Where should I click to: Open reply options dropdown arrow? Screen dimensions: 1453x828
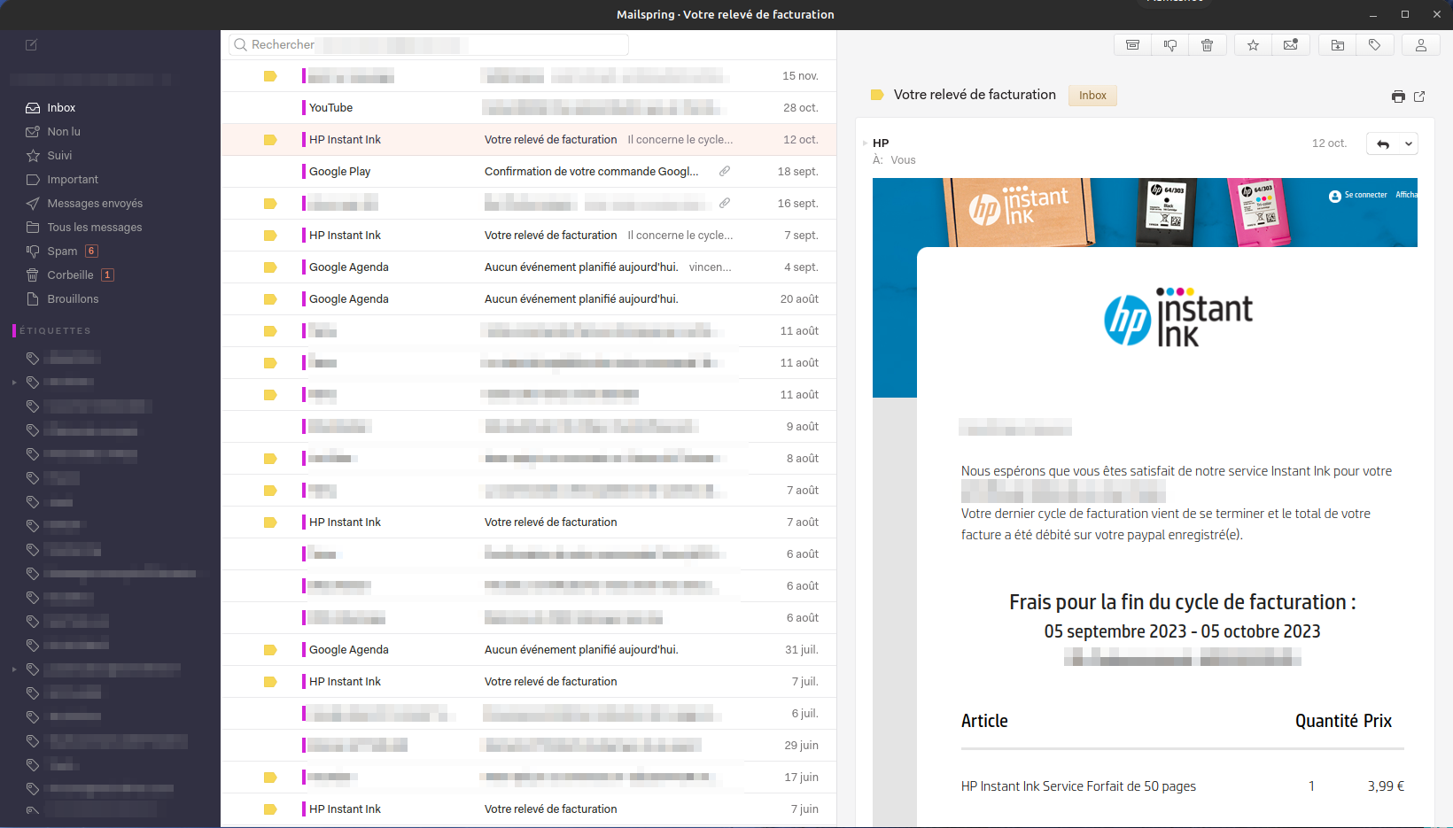tap(1408, 144)
